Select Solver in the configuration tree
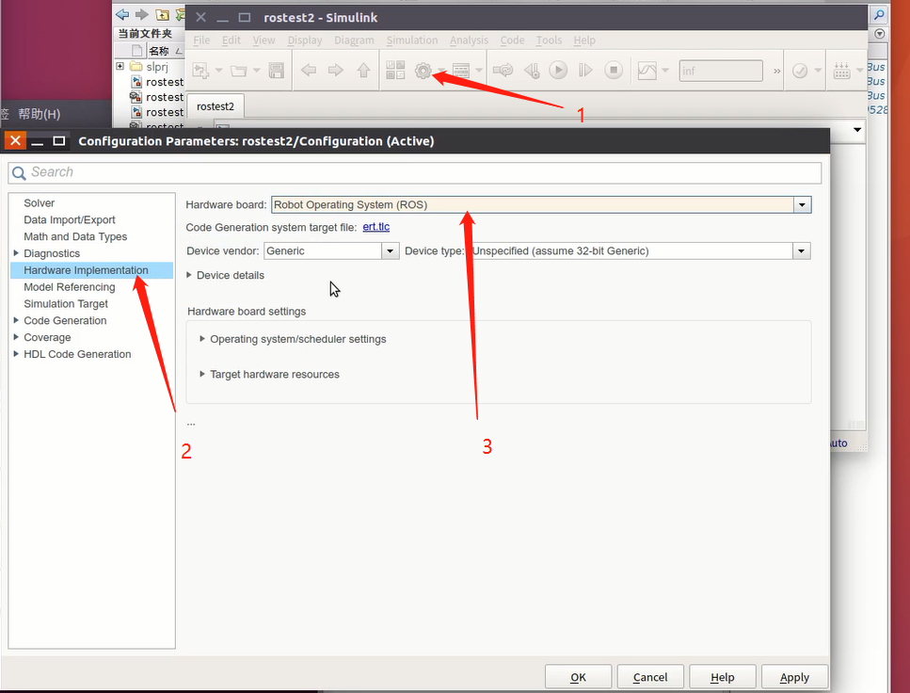The width and height of the screenshot is (910, 693). 39,203
